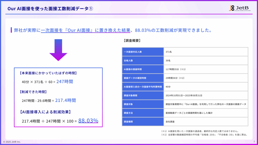Select the 調査対象期間 row
Viewport: 258px width, 145px height.
coord(143,95)
